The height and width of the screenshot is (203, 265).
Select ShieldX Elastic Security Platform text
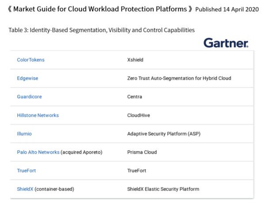(163, 189)
